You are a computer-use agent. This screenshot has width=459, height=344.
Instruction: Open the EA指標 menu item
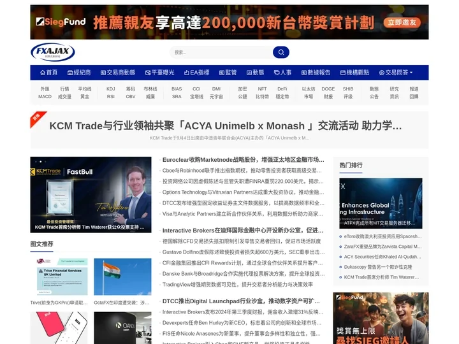[197, 73]
